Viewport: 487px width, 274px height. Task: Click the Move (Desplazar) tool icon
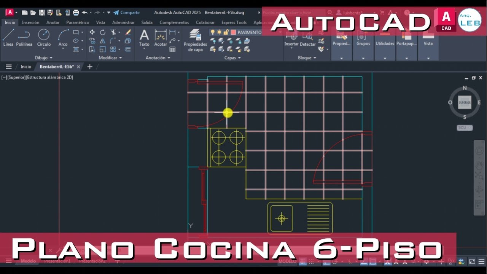92,32
